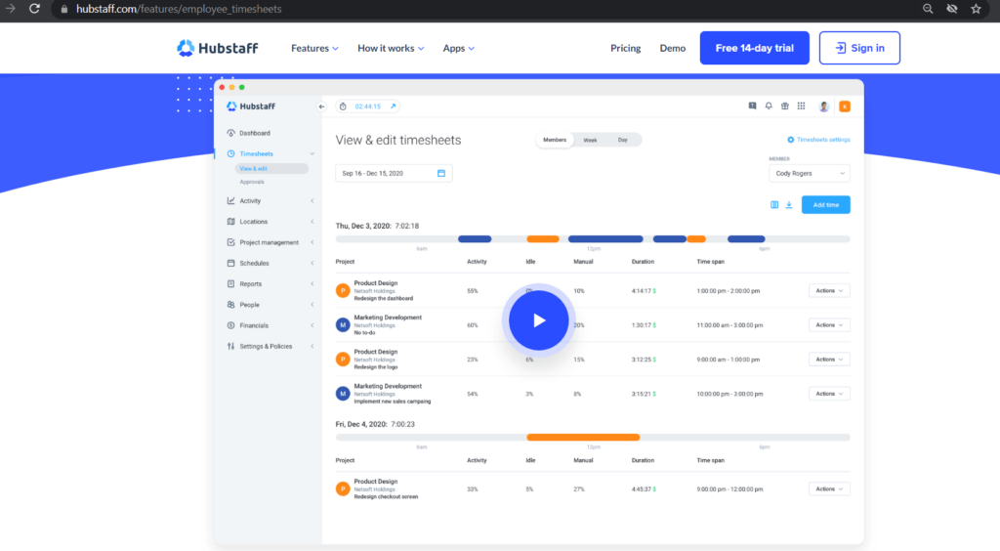Select View & edit sidebar item
This screenshot has height=551, width=1000.
[x=271, y=168]
